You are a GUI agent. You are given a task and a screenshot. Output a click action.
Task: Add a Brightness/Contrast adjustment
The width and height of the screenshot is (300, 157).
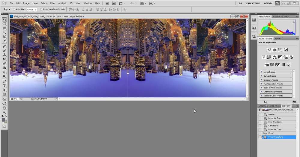coord(269,50)
